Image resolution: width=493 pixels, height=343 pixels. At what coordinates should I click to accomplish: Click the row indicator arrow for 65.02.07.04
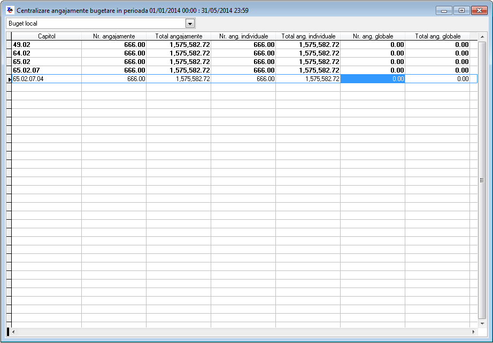[x=9, y=79]
